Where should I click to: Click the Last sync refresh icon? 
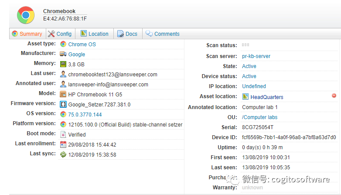click(x=63, y=154)
